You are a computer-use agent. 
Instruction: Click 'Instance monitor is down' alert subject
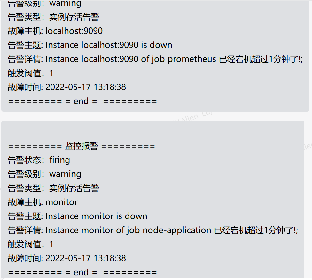[97, 216]
